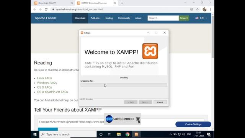Reload the Apache Friends page
Screen dimensions: 245x138
click(46, 9)
